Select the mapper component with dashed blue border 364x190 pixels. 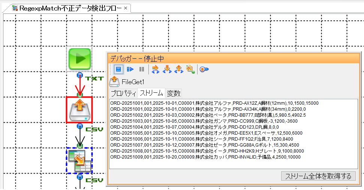click(x=79, y=160)
